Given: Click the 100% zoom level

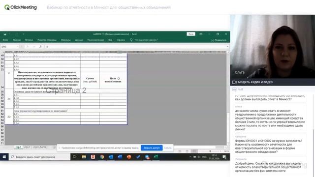Looking at the screenshot, I should click(226, 151).
